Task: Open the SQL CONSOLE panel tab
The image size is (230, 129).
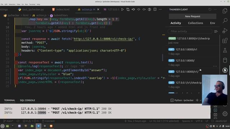Action: pos(27,100)
